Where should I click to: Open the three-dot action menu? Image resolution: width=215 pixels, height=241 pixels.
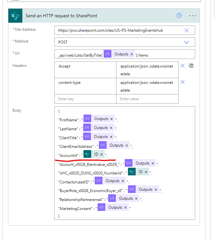tap(192, 16)
